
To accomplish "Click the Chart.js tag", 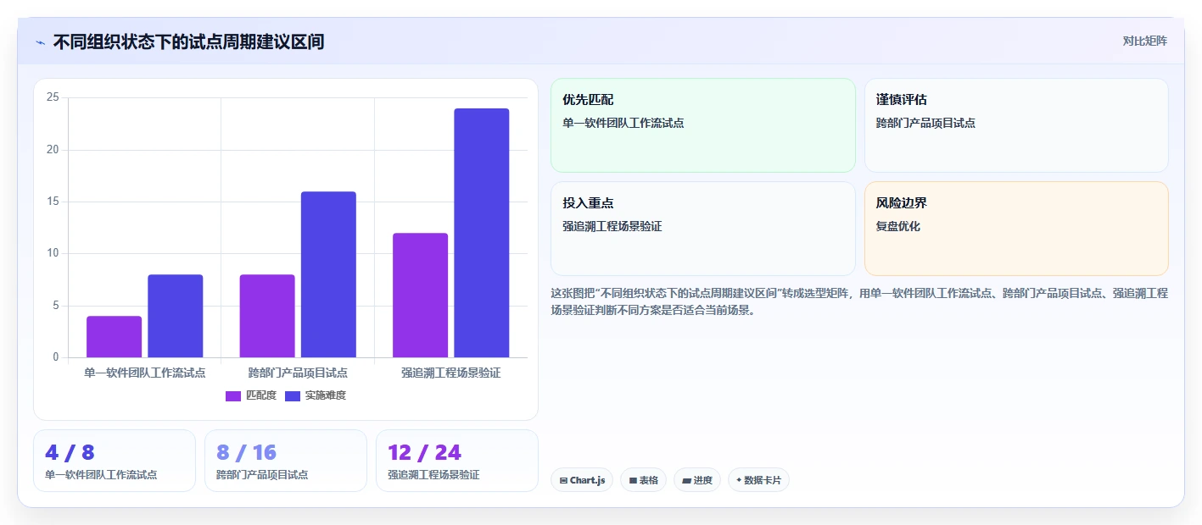I will [582, 480].
